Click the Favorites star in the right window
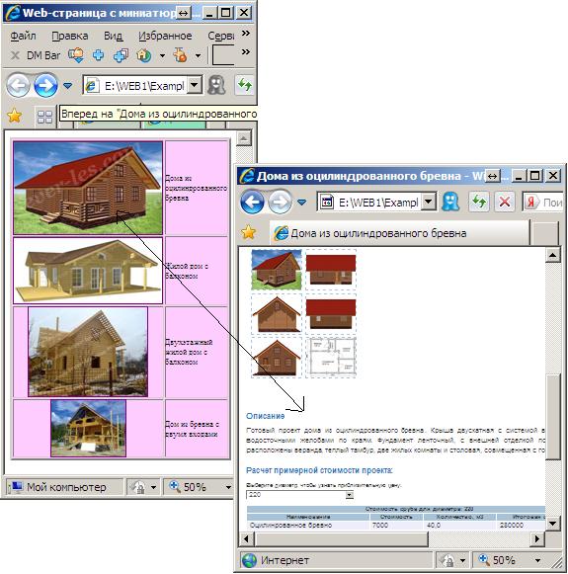 click(x=248, y=232)
